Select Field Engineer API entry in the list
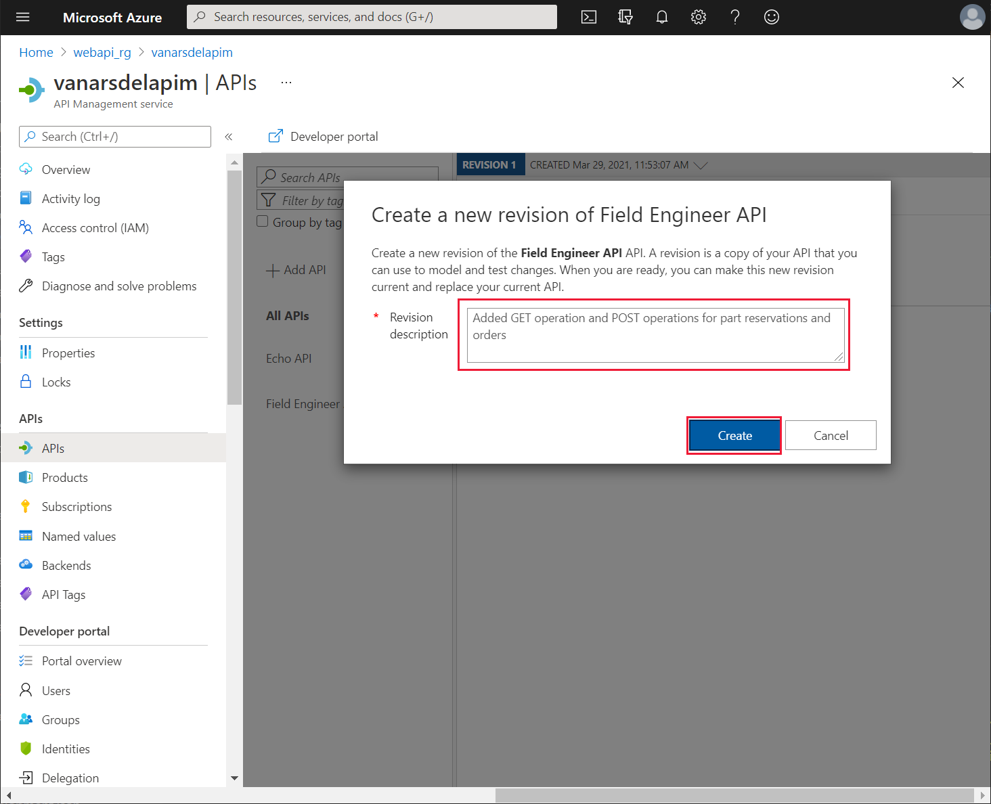991x804 pixels. coord(305,403)
